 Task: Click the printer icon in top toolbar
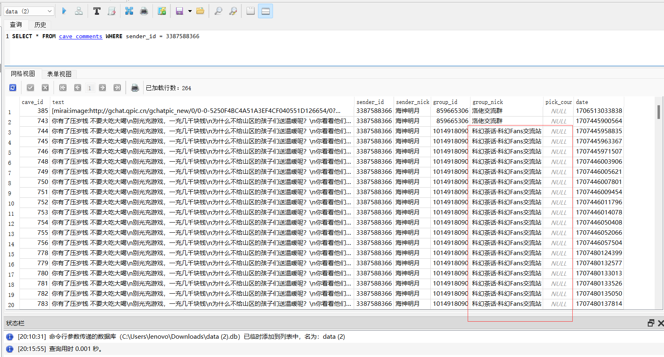[x=144, y=11]
